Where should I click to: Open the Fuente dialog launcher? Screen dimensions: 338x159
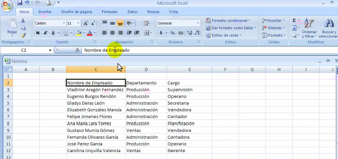tap(96, 42)
